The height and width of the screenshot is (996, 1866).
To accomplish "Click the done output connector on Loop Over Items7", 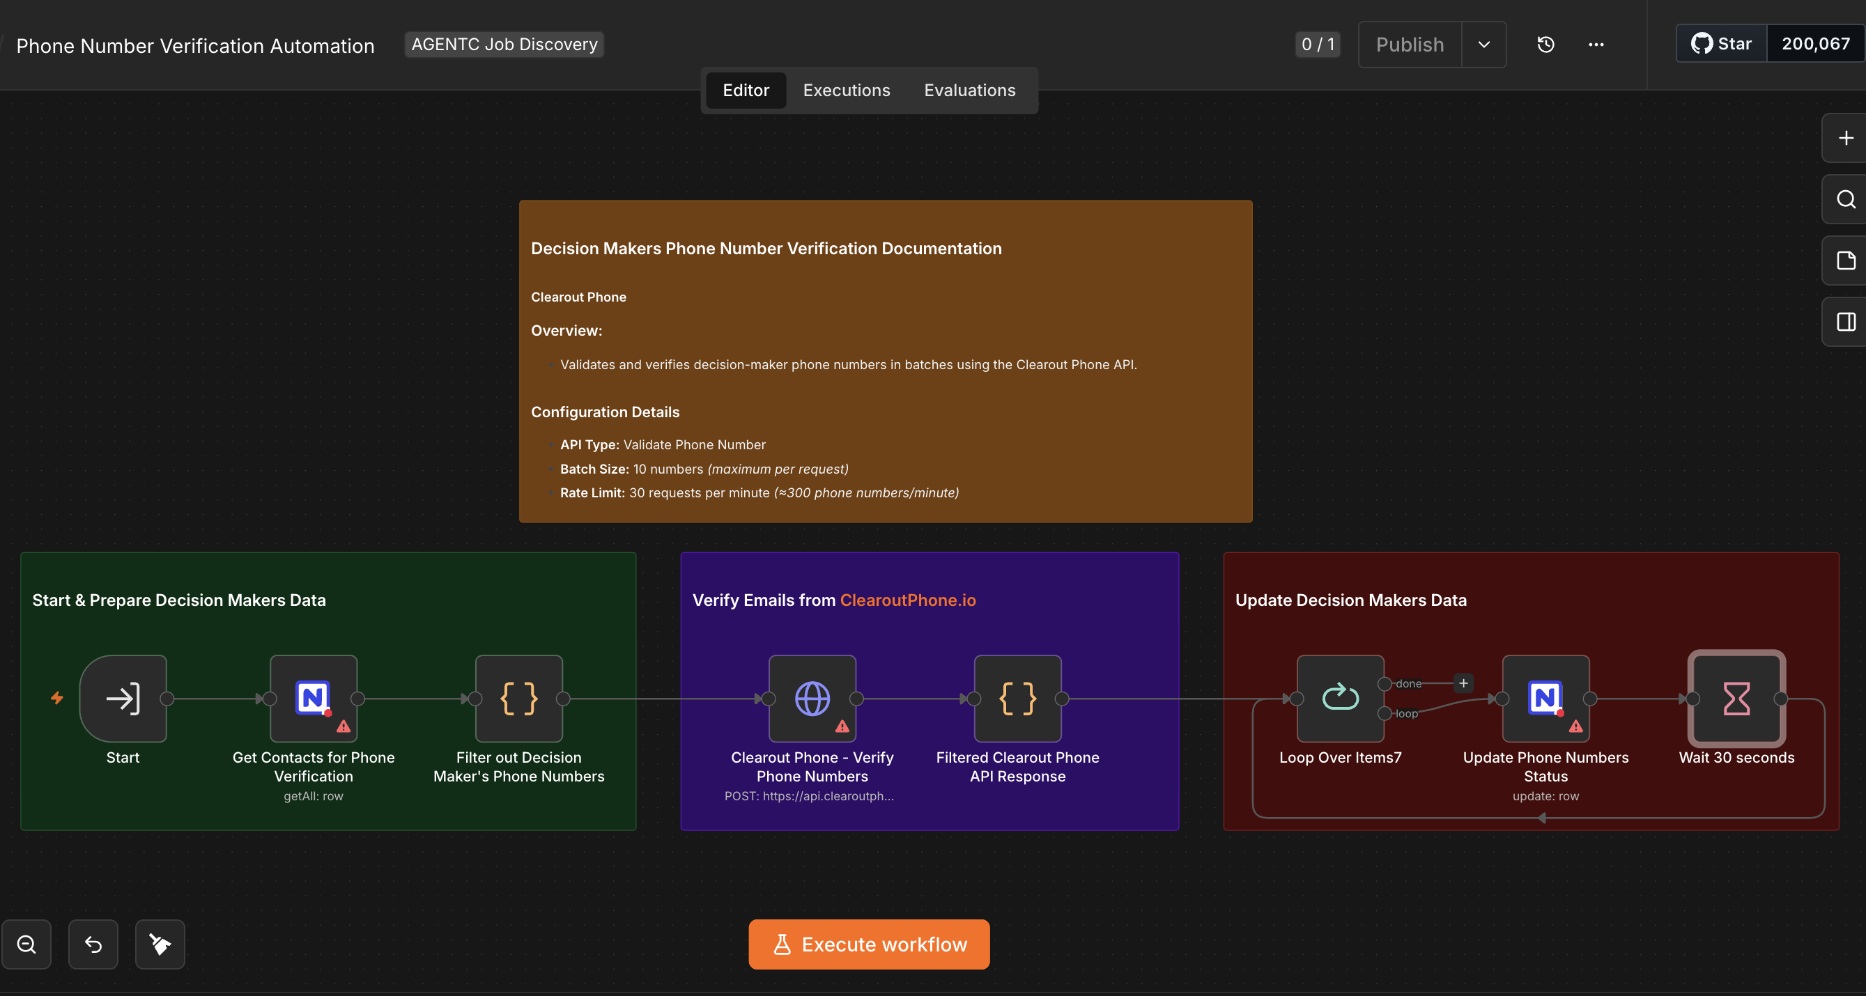I will pyautogui.click(x=1385, y=683).
